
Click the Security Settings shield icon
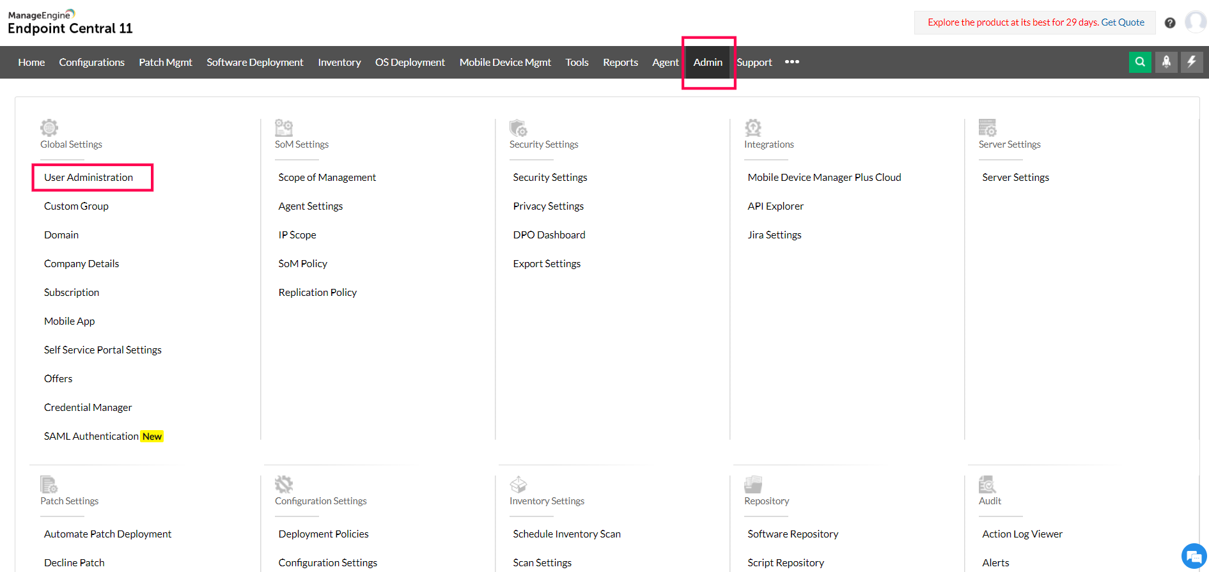click(519, 127)
